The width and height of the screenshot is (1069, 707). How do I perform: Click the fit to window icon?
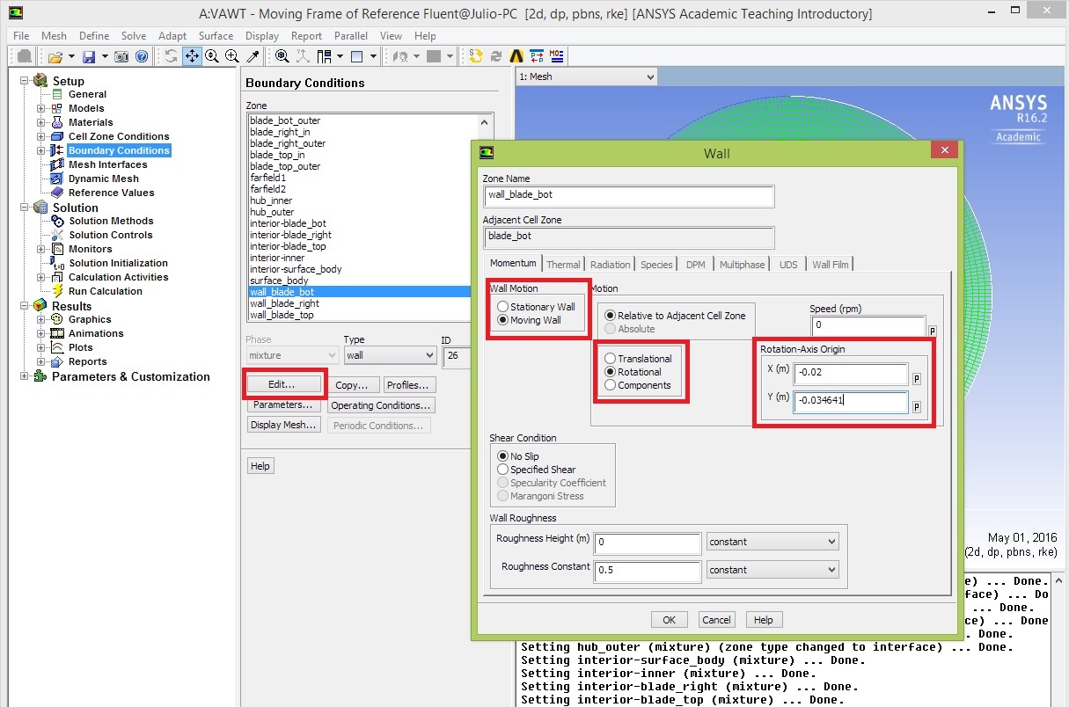click(282, 56)
